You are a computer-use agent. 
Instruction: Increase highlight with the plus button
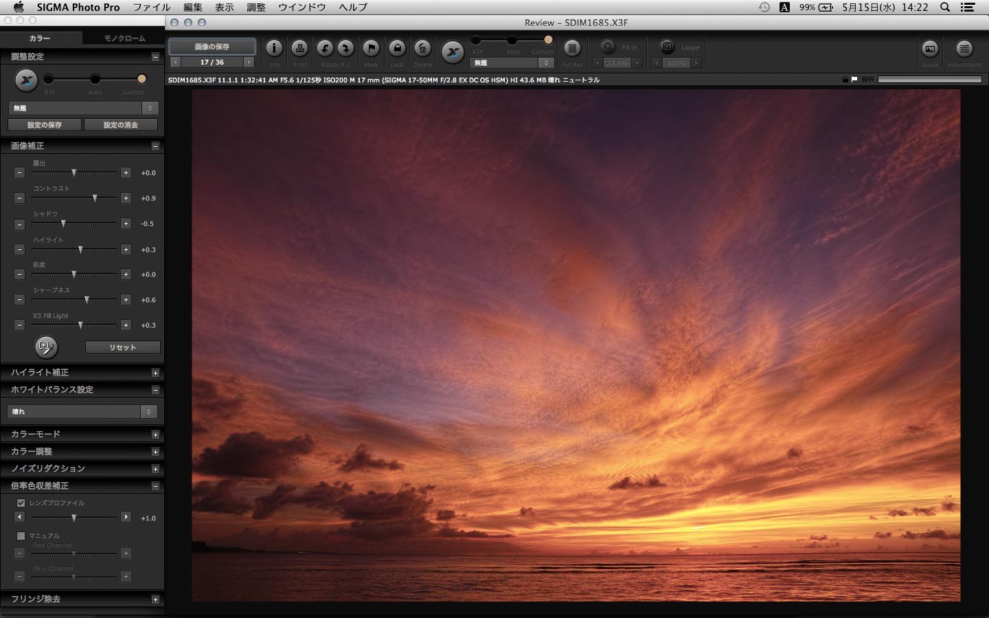coord(126,249)
